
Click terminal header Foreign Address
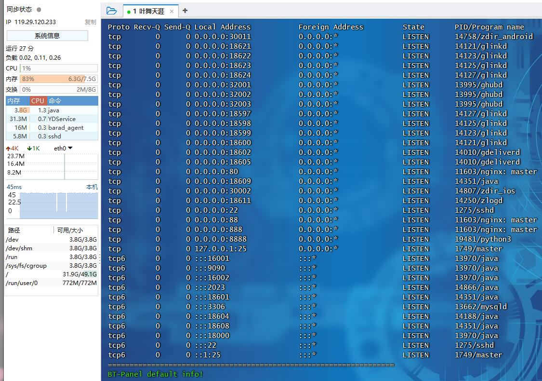331,27
